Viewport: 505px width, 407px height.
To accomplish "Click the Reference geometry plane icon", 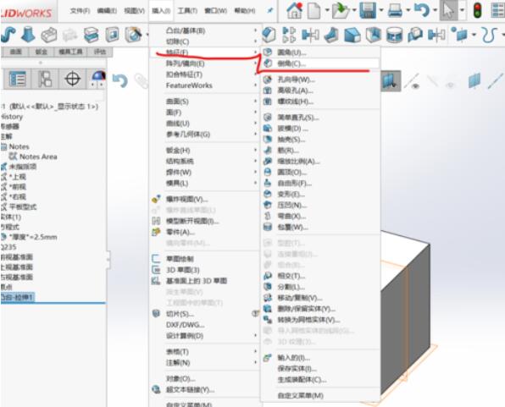I will [460, 35].
